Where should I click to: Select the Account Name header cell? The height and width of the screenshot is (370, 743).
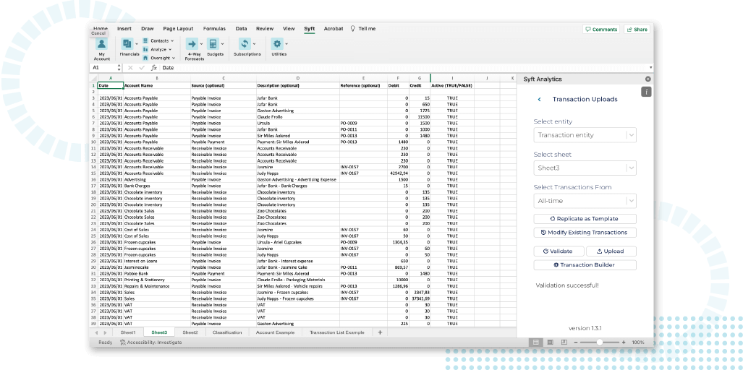157,86
